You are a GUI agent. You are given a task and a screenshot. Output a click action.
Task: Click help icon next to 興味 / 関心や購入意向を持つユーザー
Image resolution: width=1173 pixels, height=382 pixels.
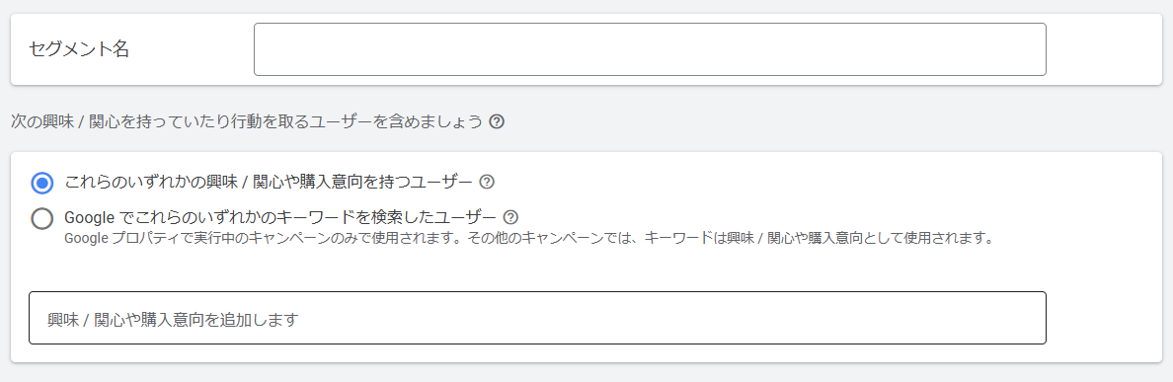click(x=487, y=182)
